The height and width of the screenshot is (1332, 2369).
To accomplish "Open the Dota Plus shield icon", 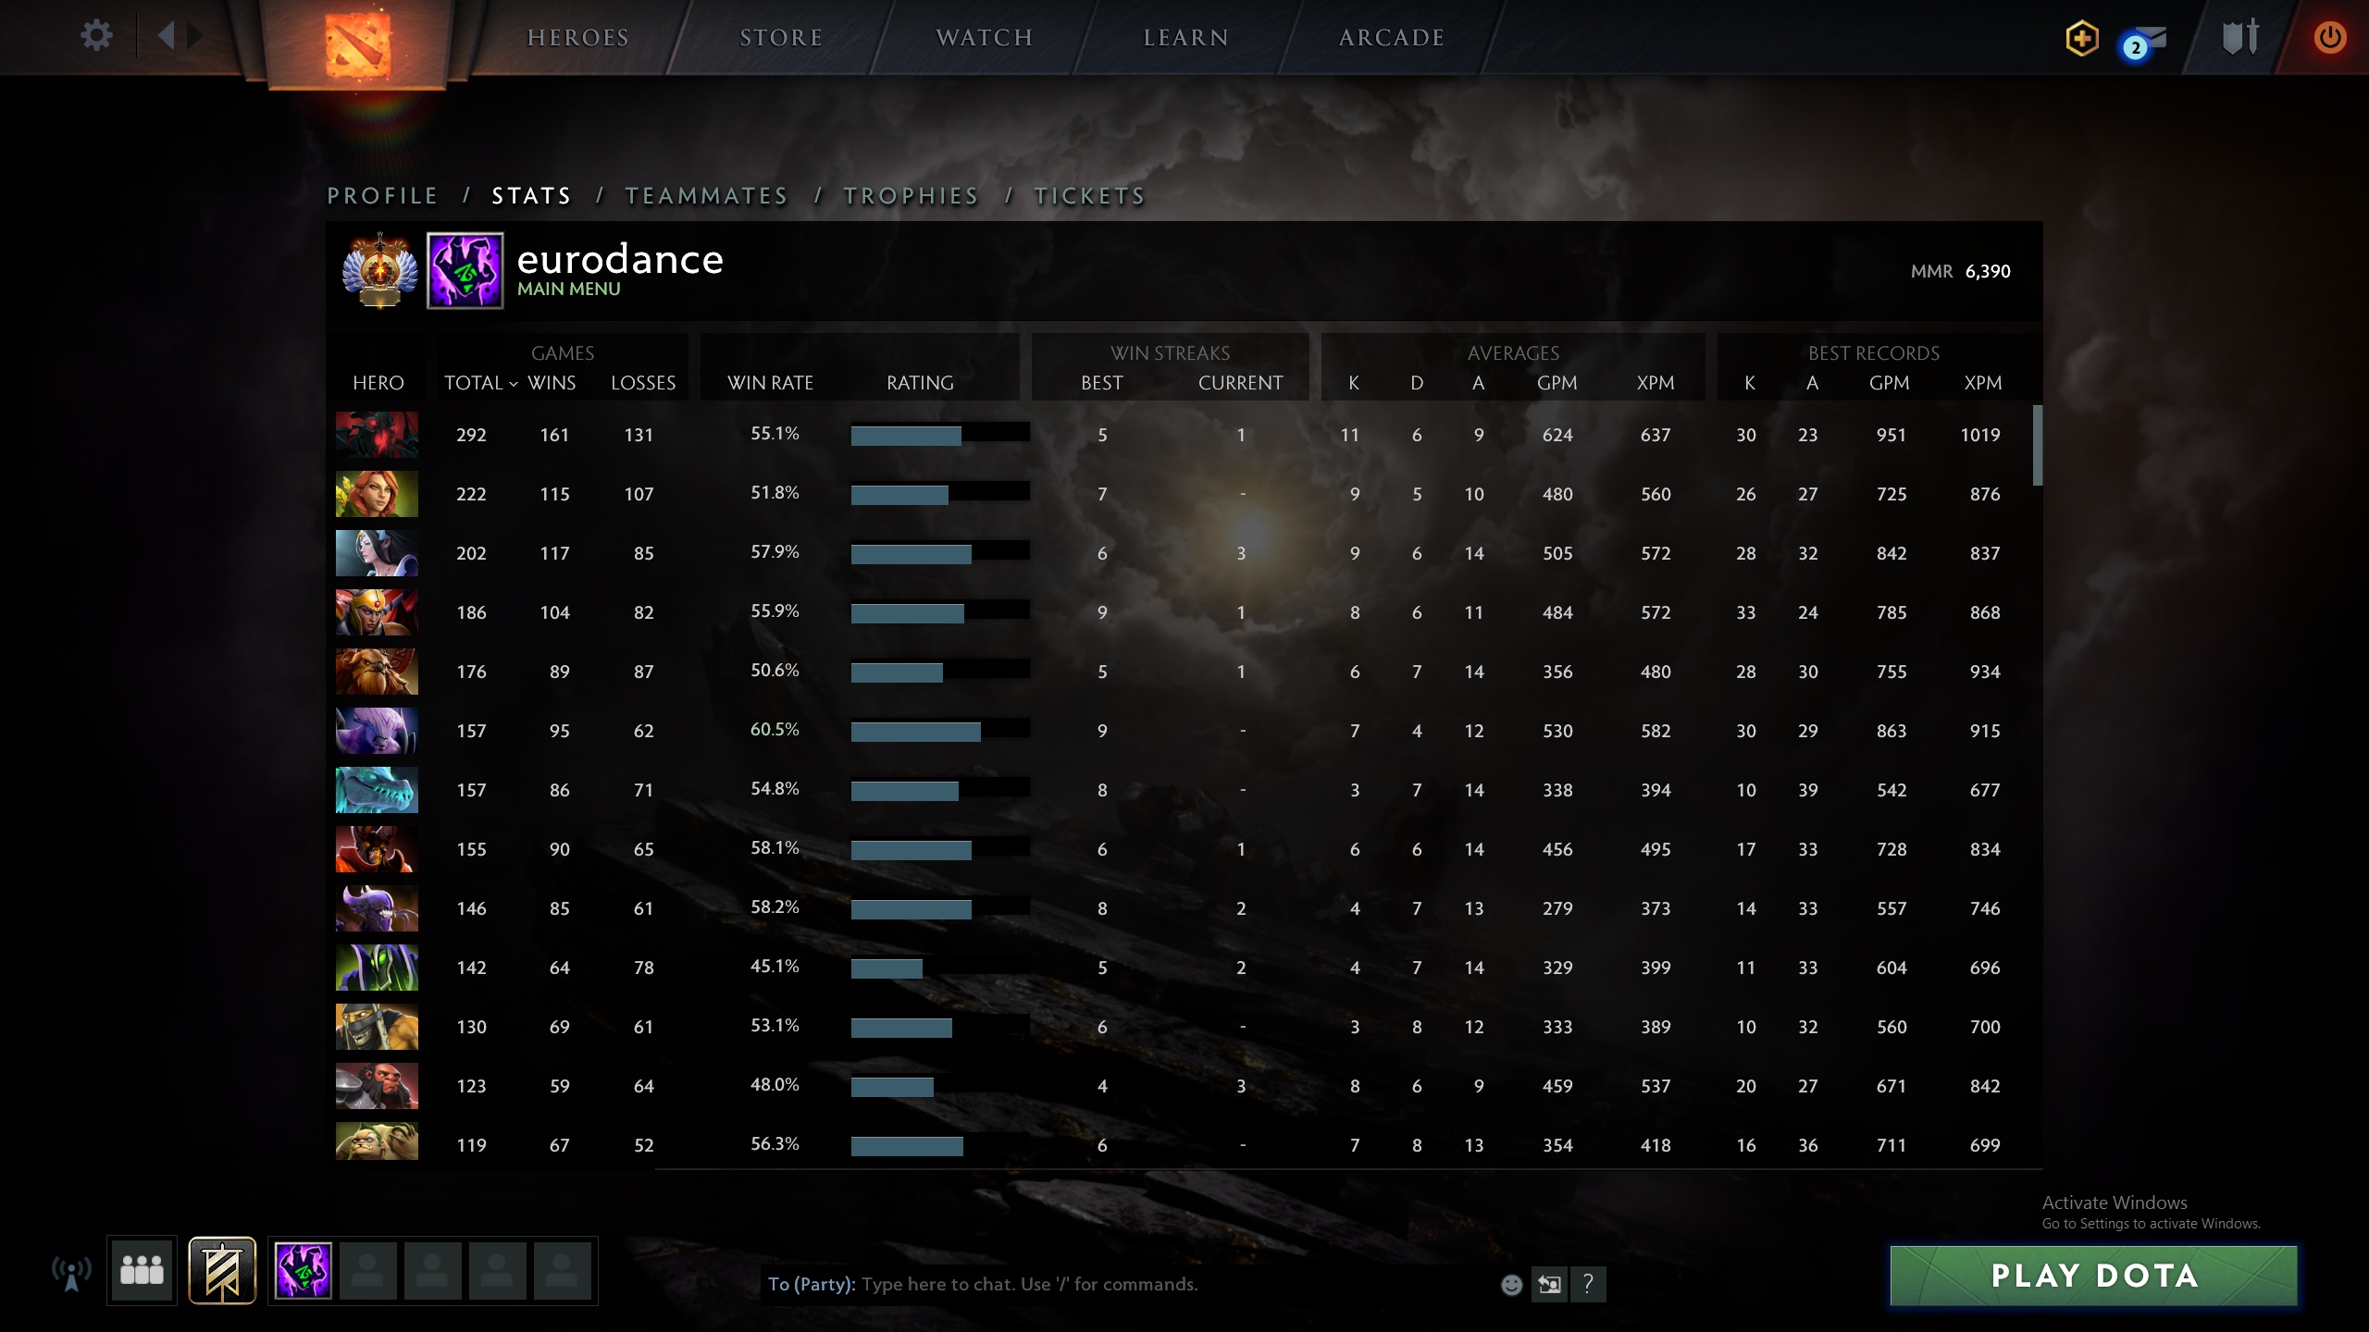I will coord(2081,39).
